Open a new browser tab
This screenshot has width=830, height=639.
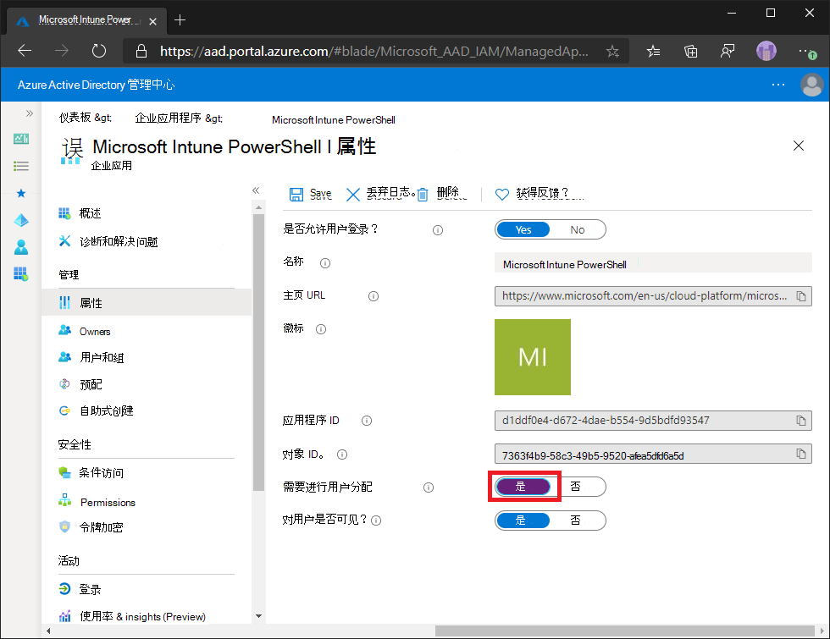click(180, 20)
